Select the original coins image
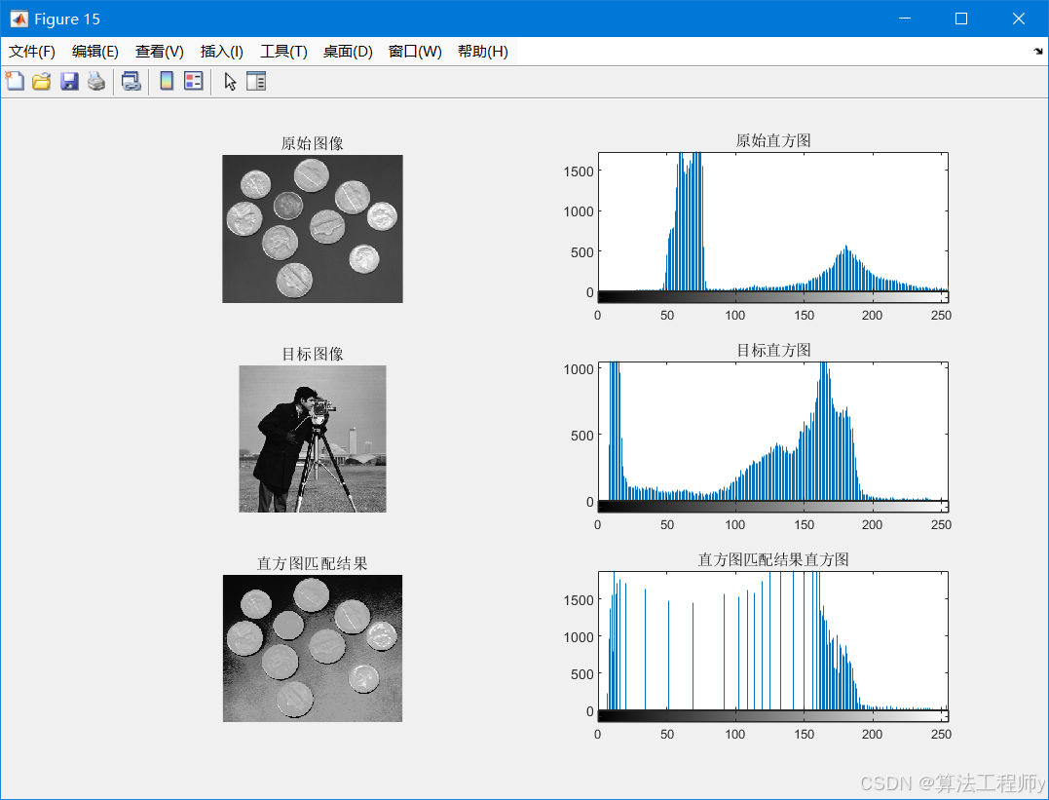Viewport: 1049px width, 800px height. pyautogui.click(x=313, y=229)
